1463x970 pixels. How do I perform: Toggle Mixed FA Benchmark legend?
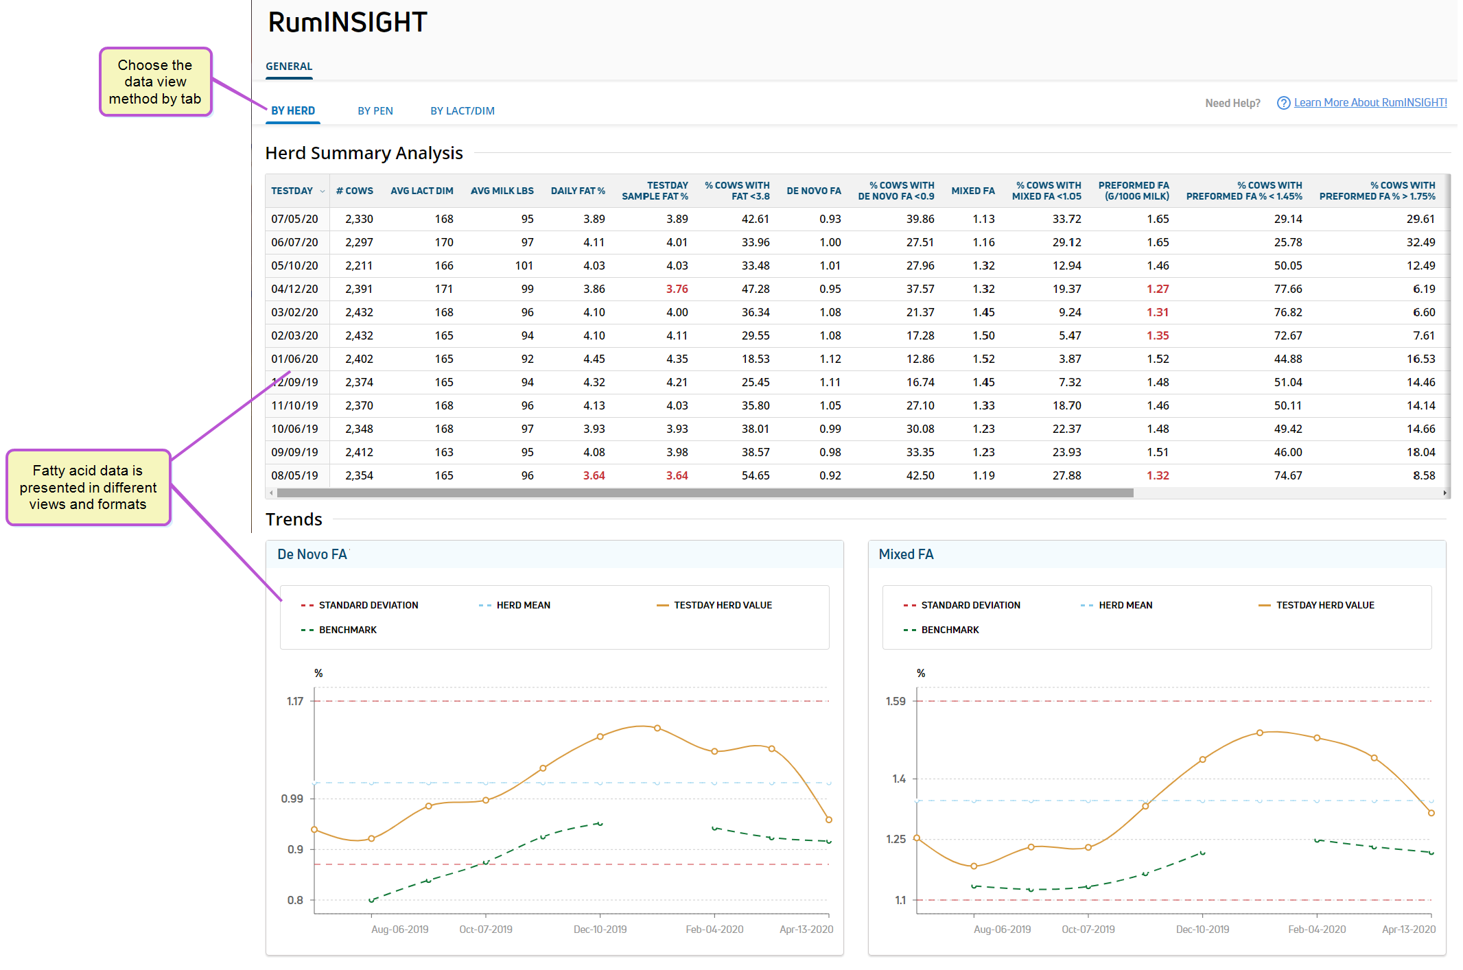(941, 630)
